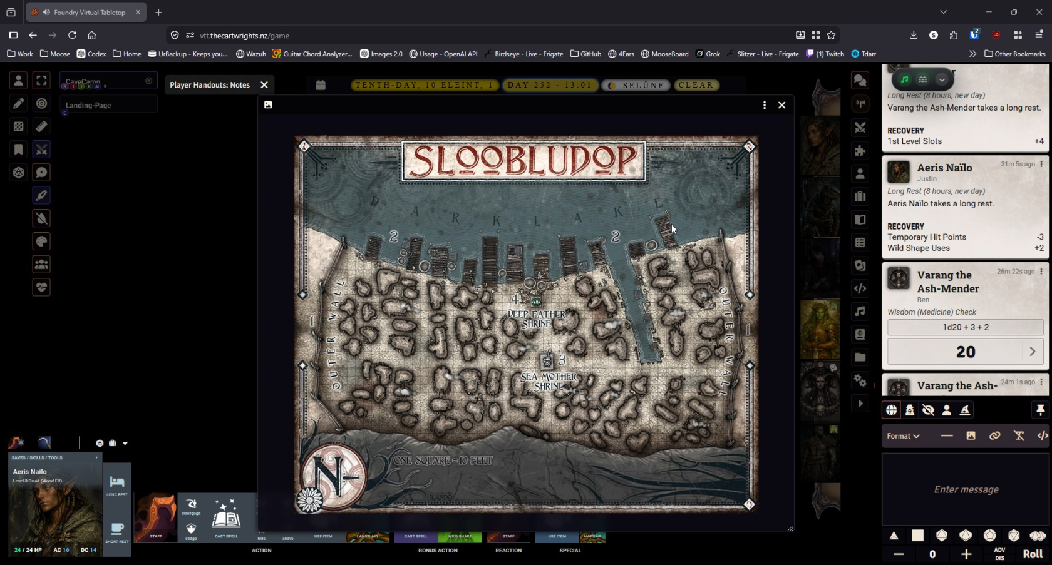
Task: Click the image icon in handout header
Action: [268, 104]
